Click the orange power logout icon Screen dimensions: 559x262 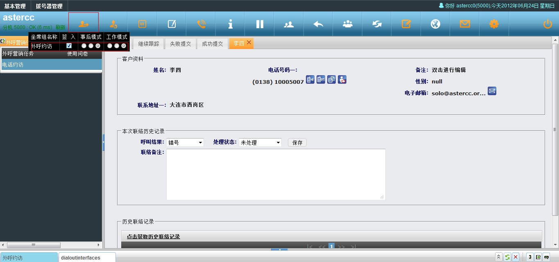[548, 24]
